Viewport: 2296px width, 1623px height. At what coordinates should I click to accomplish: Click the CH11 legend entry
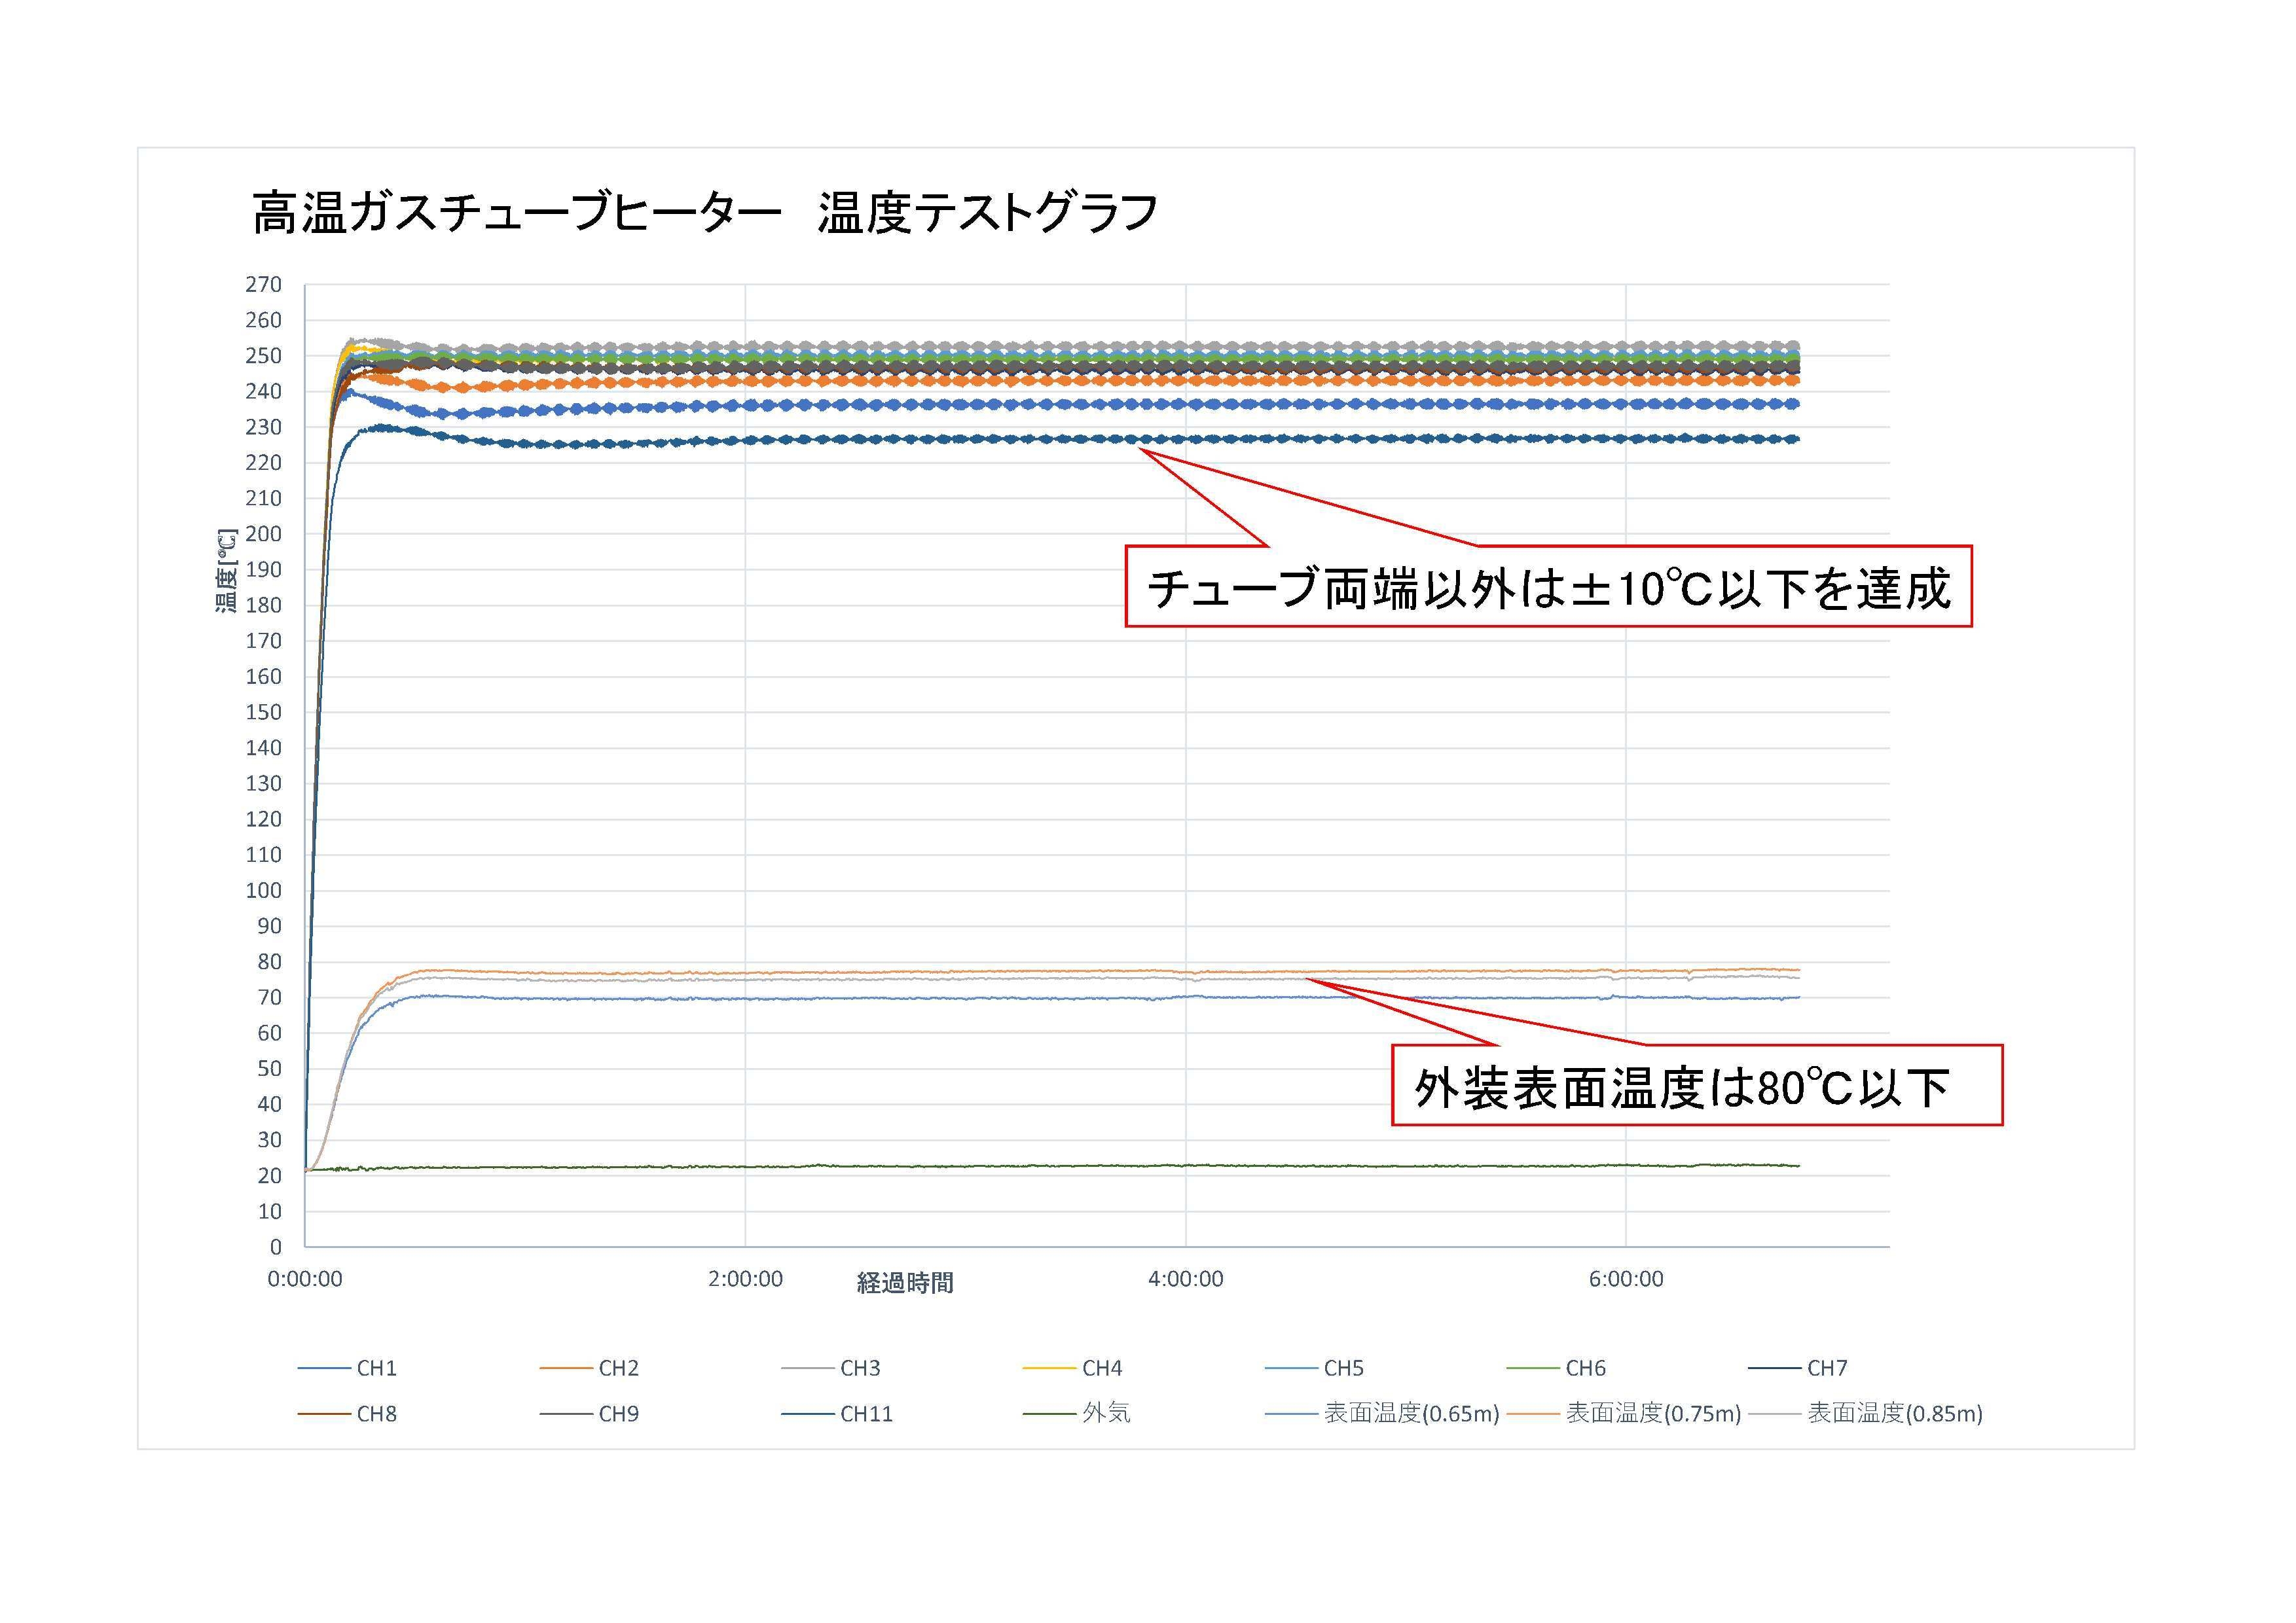coord(866,1414)
